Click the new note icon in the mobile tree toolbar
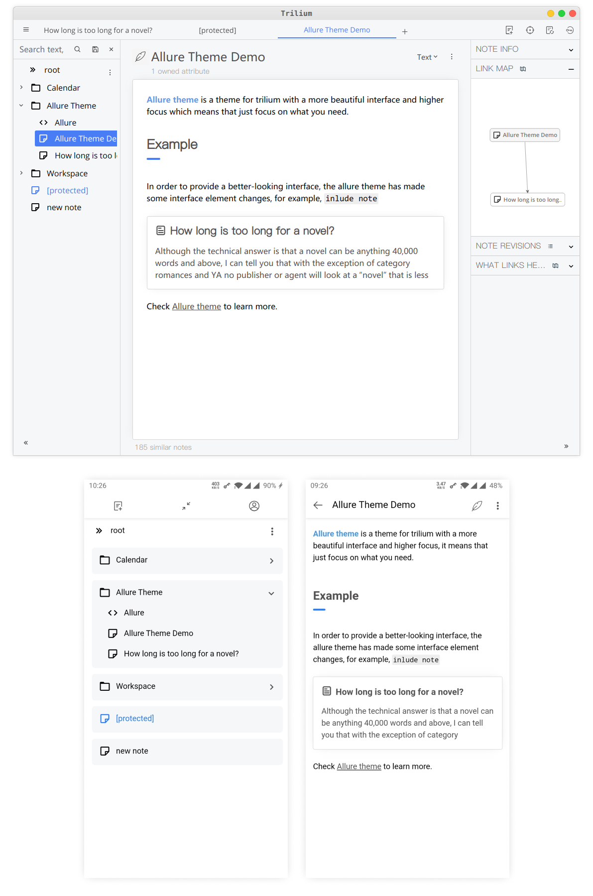This screenshot has height=896, width=593. point(118,506)
